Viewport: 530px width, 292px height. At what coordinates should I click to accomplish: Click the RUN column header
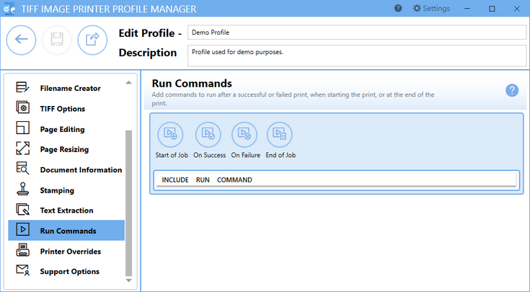pyautogui.click(x=203, y=180)
